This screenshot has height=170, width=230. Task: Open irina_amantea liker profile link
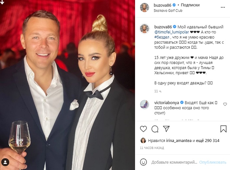[179, 141]
